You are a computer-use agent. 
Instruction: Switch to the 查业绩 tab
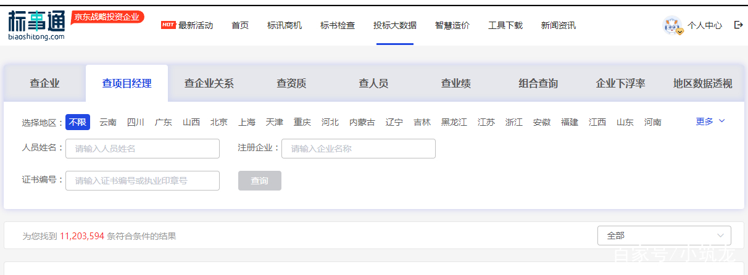[x=455, y=83]
